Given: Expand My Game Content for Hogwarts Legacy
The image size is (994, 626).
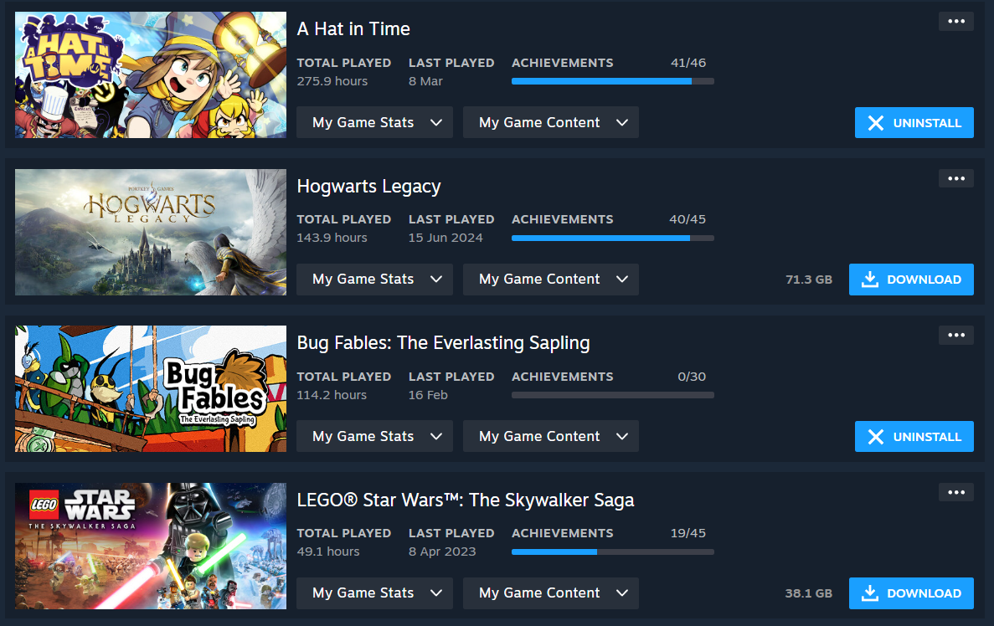Looking at the screenshot, I should coord(551,280).
